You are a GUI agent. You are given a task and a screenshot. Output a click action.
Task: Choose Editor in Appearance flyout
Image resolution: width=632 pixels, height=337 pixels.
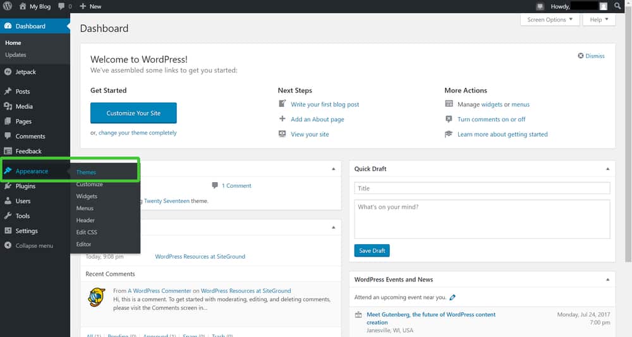click(83, 244)
